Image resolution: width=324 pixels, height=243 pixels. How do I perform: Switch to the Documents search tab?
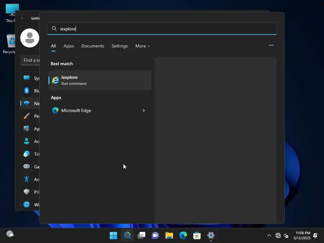click(93, 46)
